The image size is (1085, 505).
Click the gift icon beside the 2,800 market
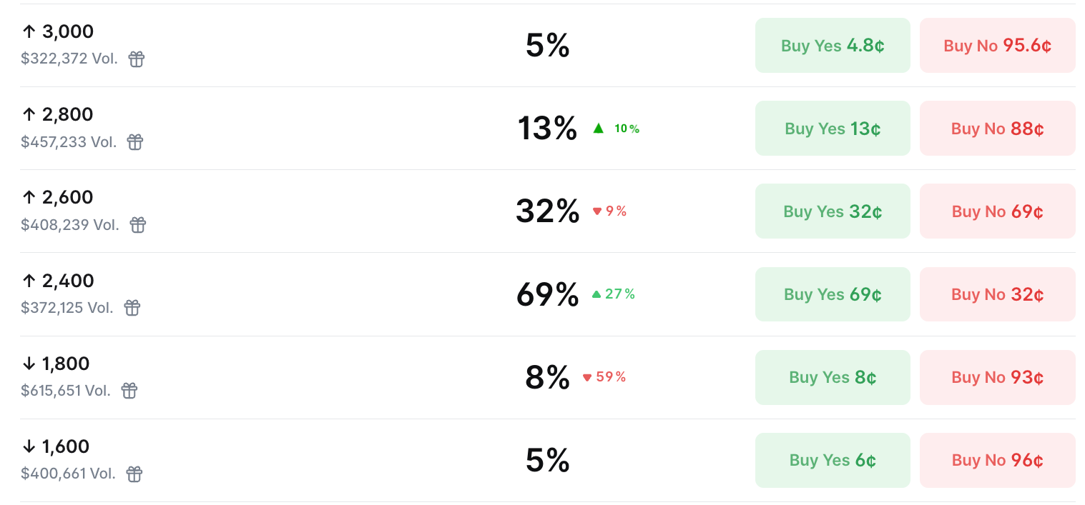(x=134, y=141)
